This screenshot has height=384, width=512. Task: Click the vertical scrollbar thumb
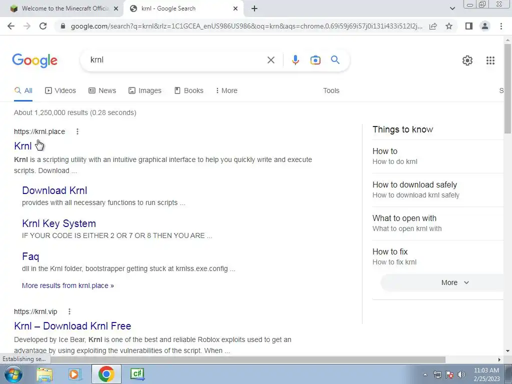507,88
